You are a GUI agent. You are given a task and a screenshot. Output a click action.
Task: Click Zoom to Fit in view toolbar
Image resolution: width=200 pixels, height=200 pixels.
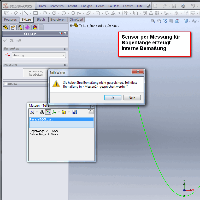pos(153,21)
